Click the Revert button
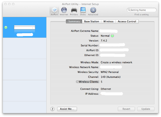The width and height of the screenshot is (161, 117). [x=126, y=109]
